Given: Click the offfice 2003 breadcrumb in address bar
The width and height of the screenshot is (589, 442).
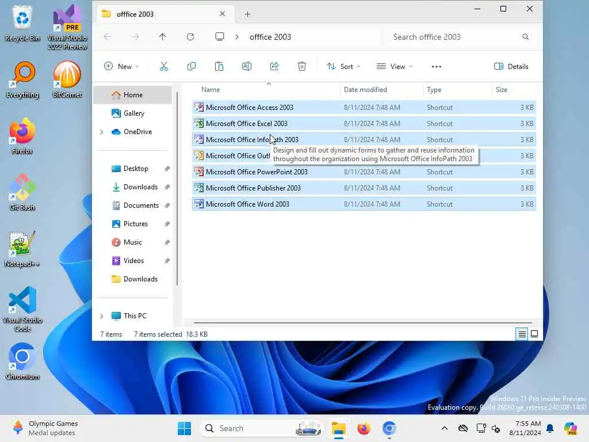Looking at the screenshot, I should pyautogui.click(x=270, y=37).
